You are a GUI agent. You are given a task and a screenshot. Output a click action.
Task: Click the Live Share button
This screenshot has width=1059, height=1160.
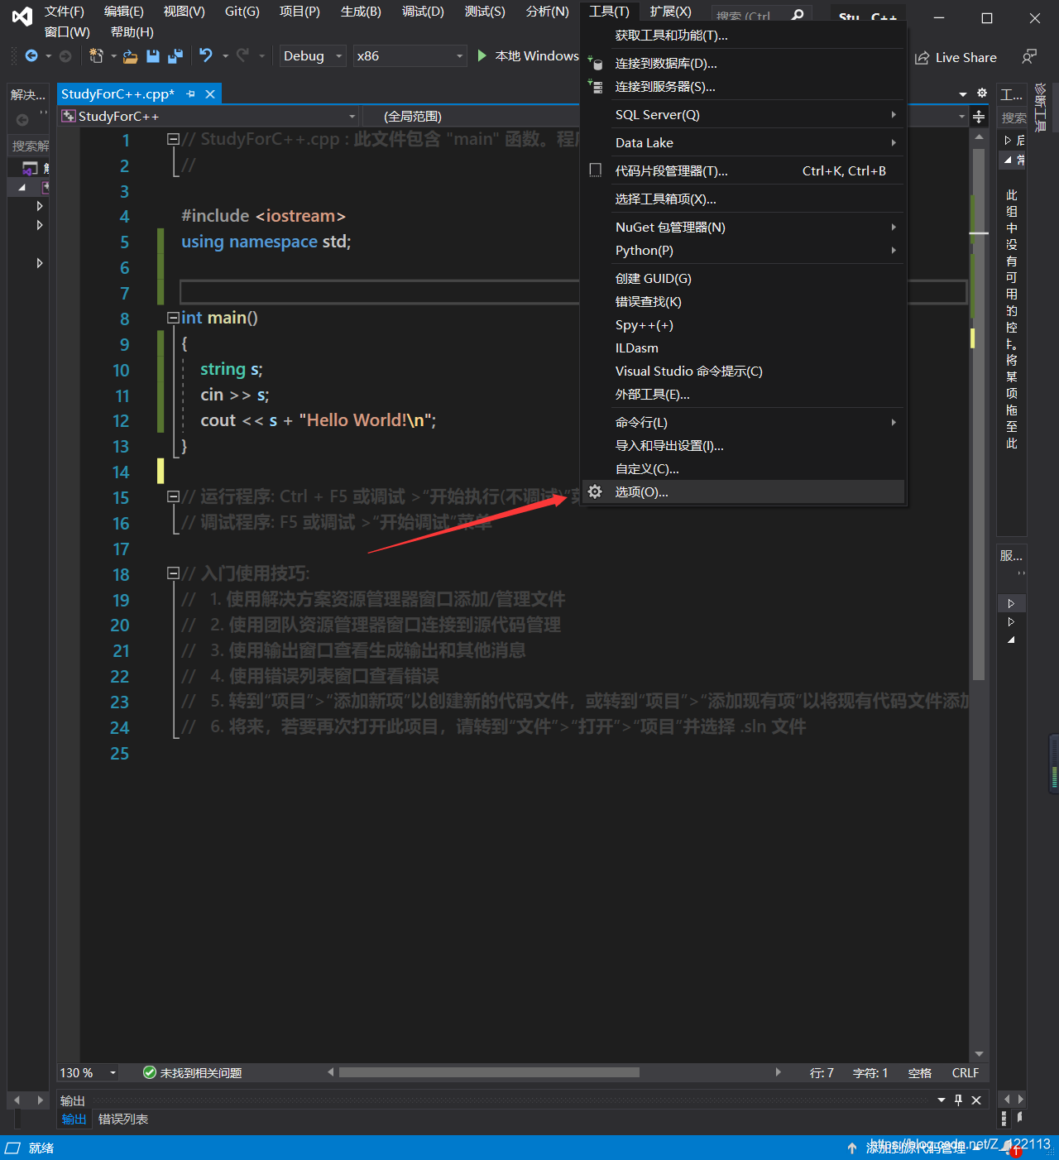point(956,58)
